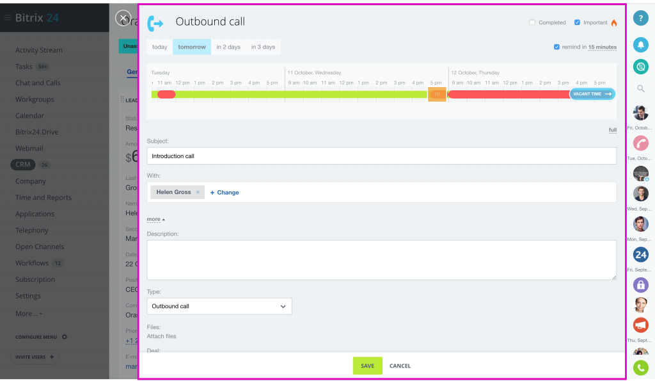
Task: Open Open Channels in sidebar
Action: point(40,247)
